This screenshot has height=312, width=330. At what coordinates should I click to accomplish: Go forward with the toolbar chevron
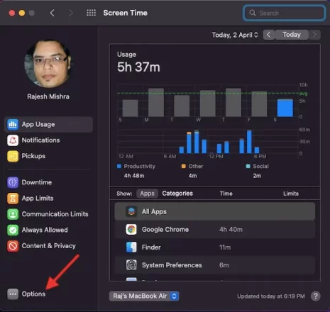point(70,13)
